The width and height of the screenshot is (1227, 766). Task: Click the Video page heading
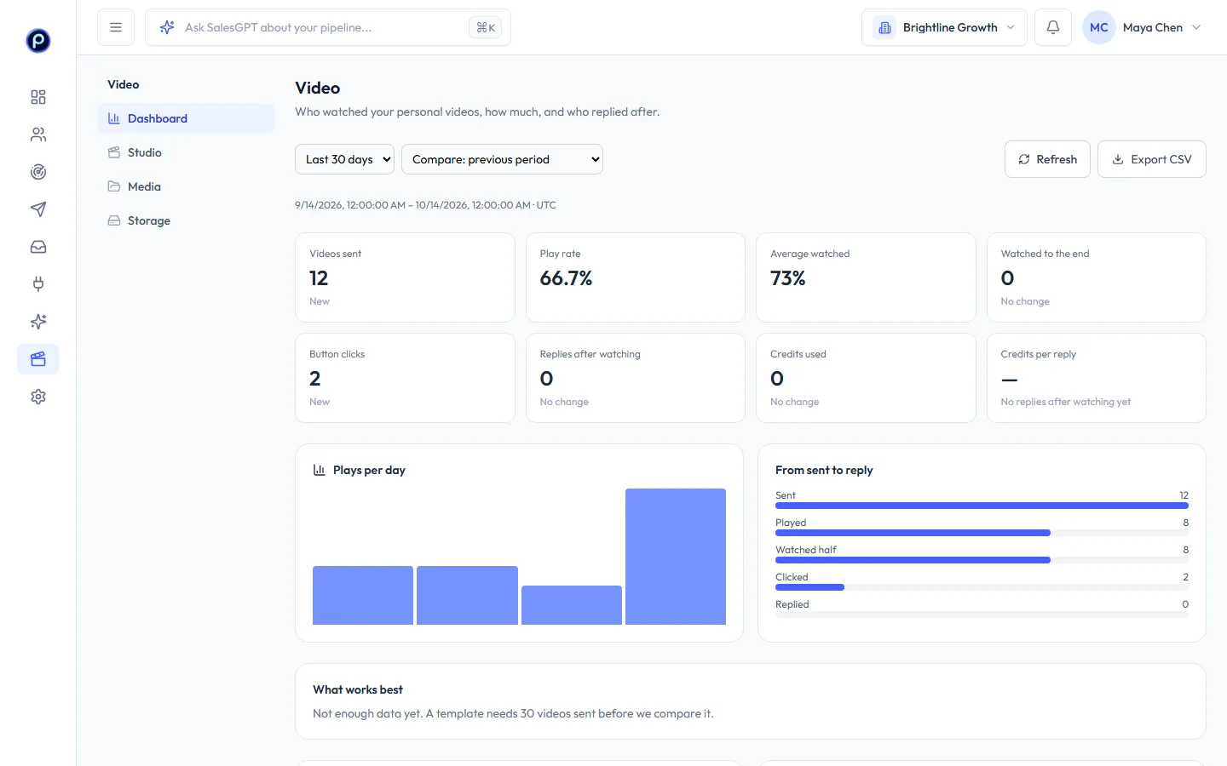pyautogui.click(x=318, y=88)
